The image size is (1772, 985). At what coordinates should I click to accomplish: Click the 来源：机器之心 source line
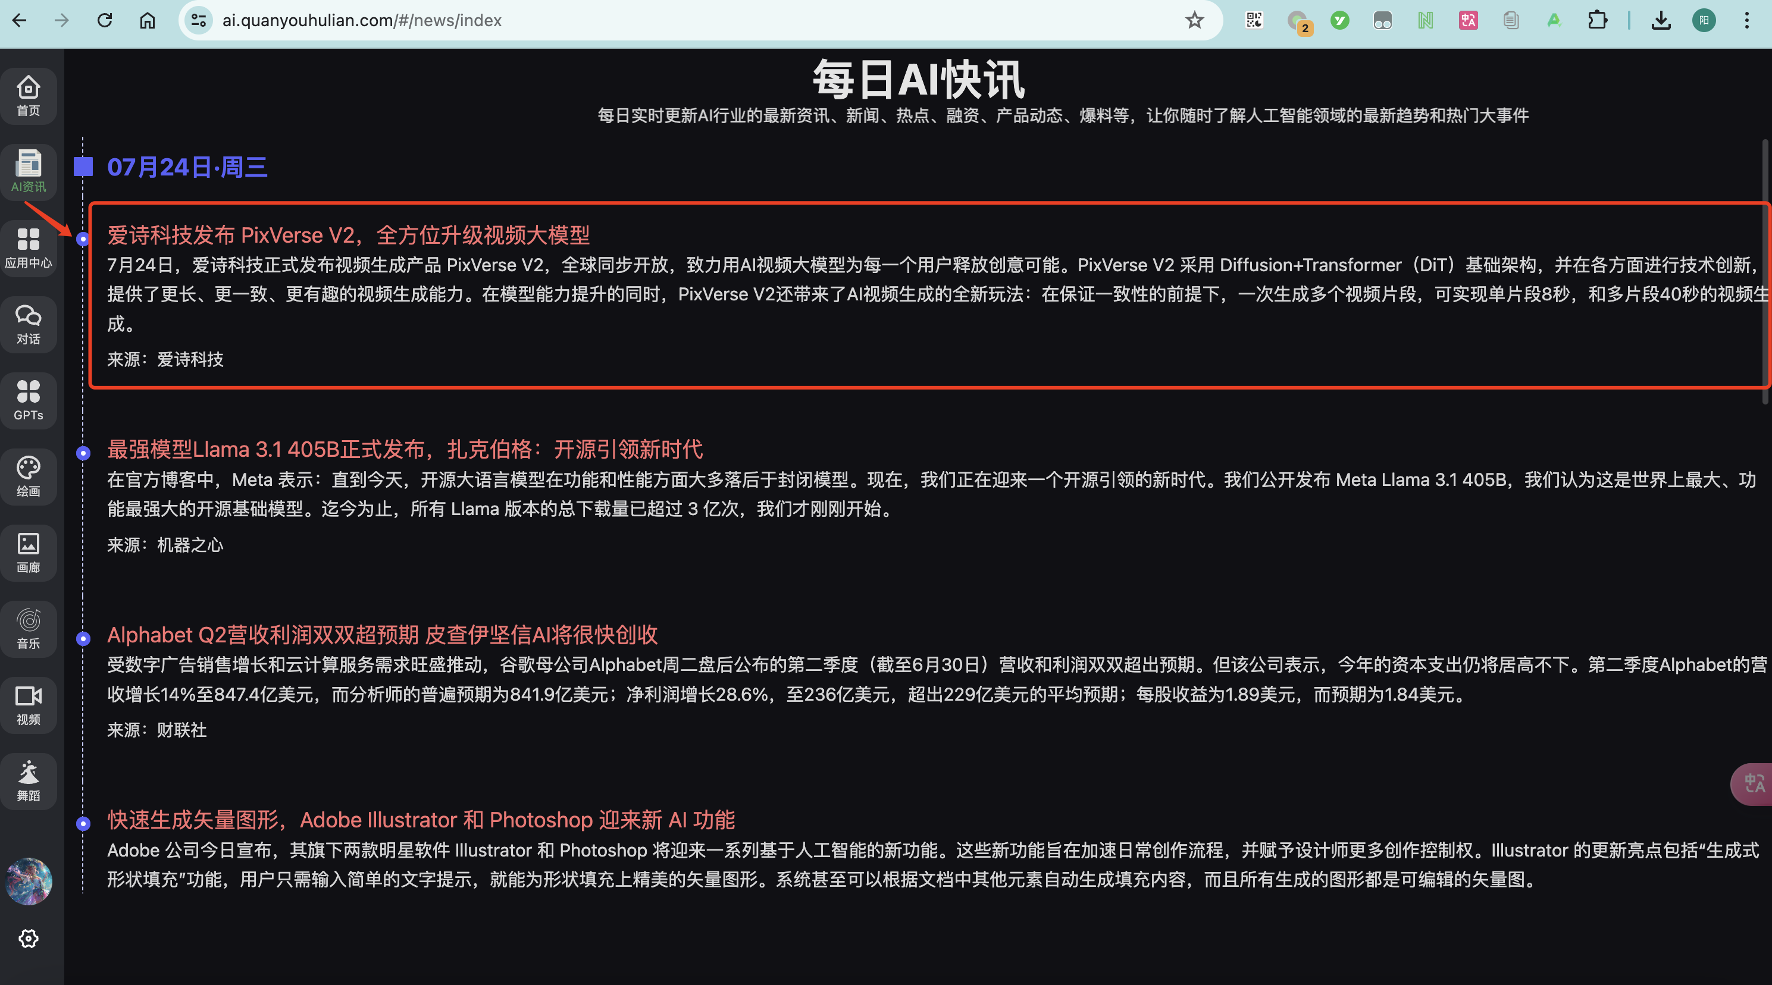click(x=165, y=545)
